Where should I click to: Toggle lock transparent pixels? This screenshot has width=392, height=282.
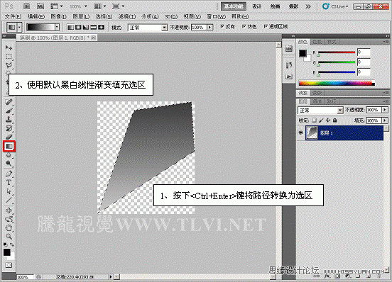pyautogui.click(x=315, y=120)
